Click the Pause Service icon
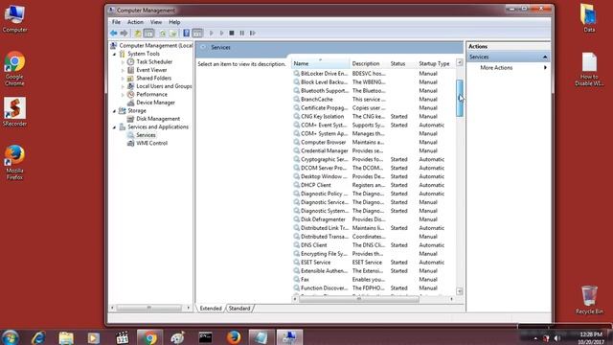 (242, 34)
